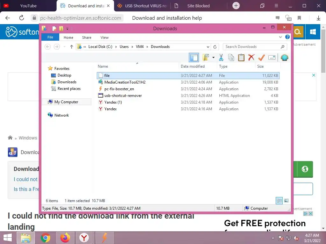
Task: Click the Explorer Help question mark icon
Action: [x=287, y=37]
